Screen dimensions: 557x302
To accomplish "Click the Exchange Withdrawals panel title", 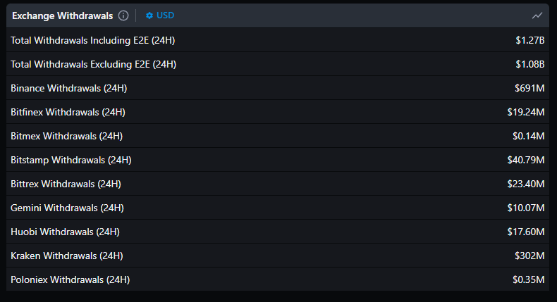I will coord(63,15).
